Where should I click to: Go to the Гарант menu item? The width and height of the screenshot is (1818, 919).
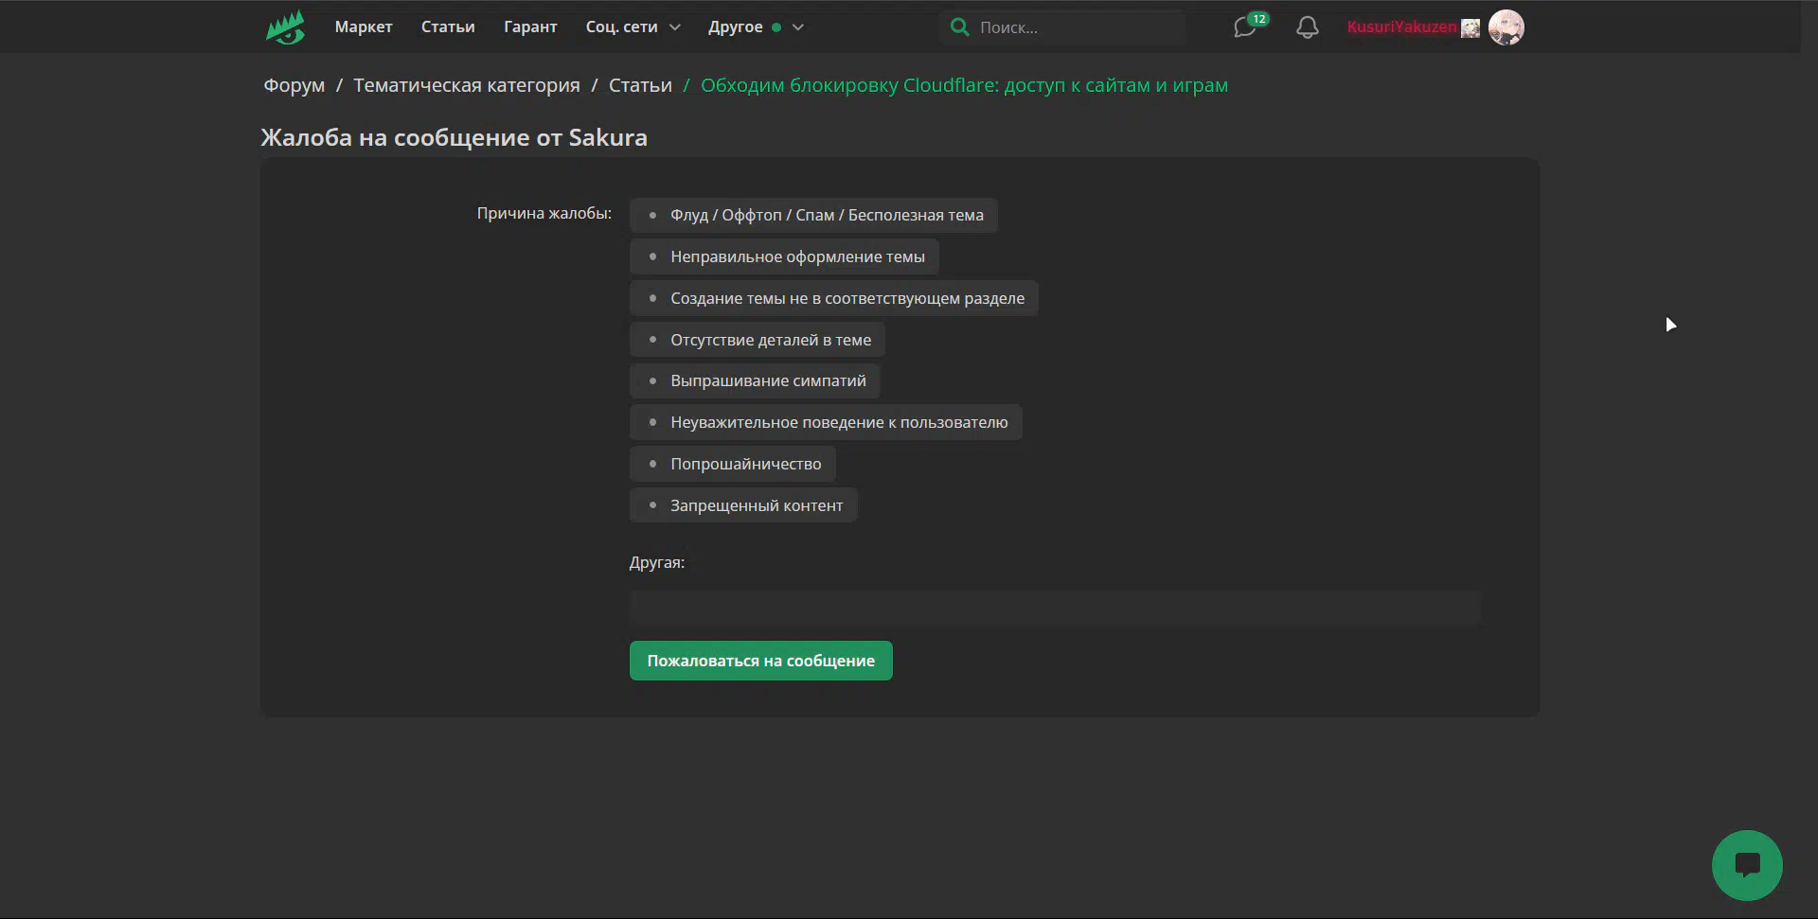[x=530, y=27]
